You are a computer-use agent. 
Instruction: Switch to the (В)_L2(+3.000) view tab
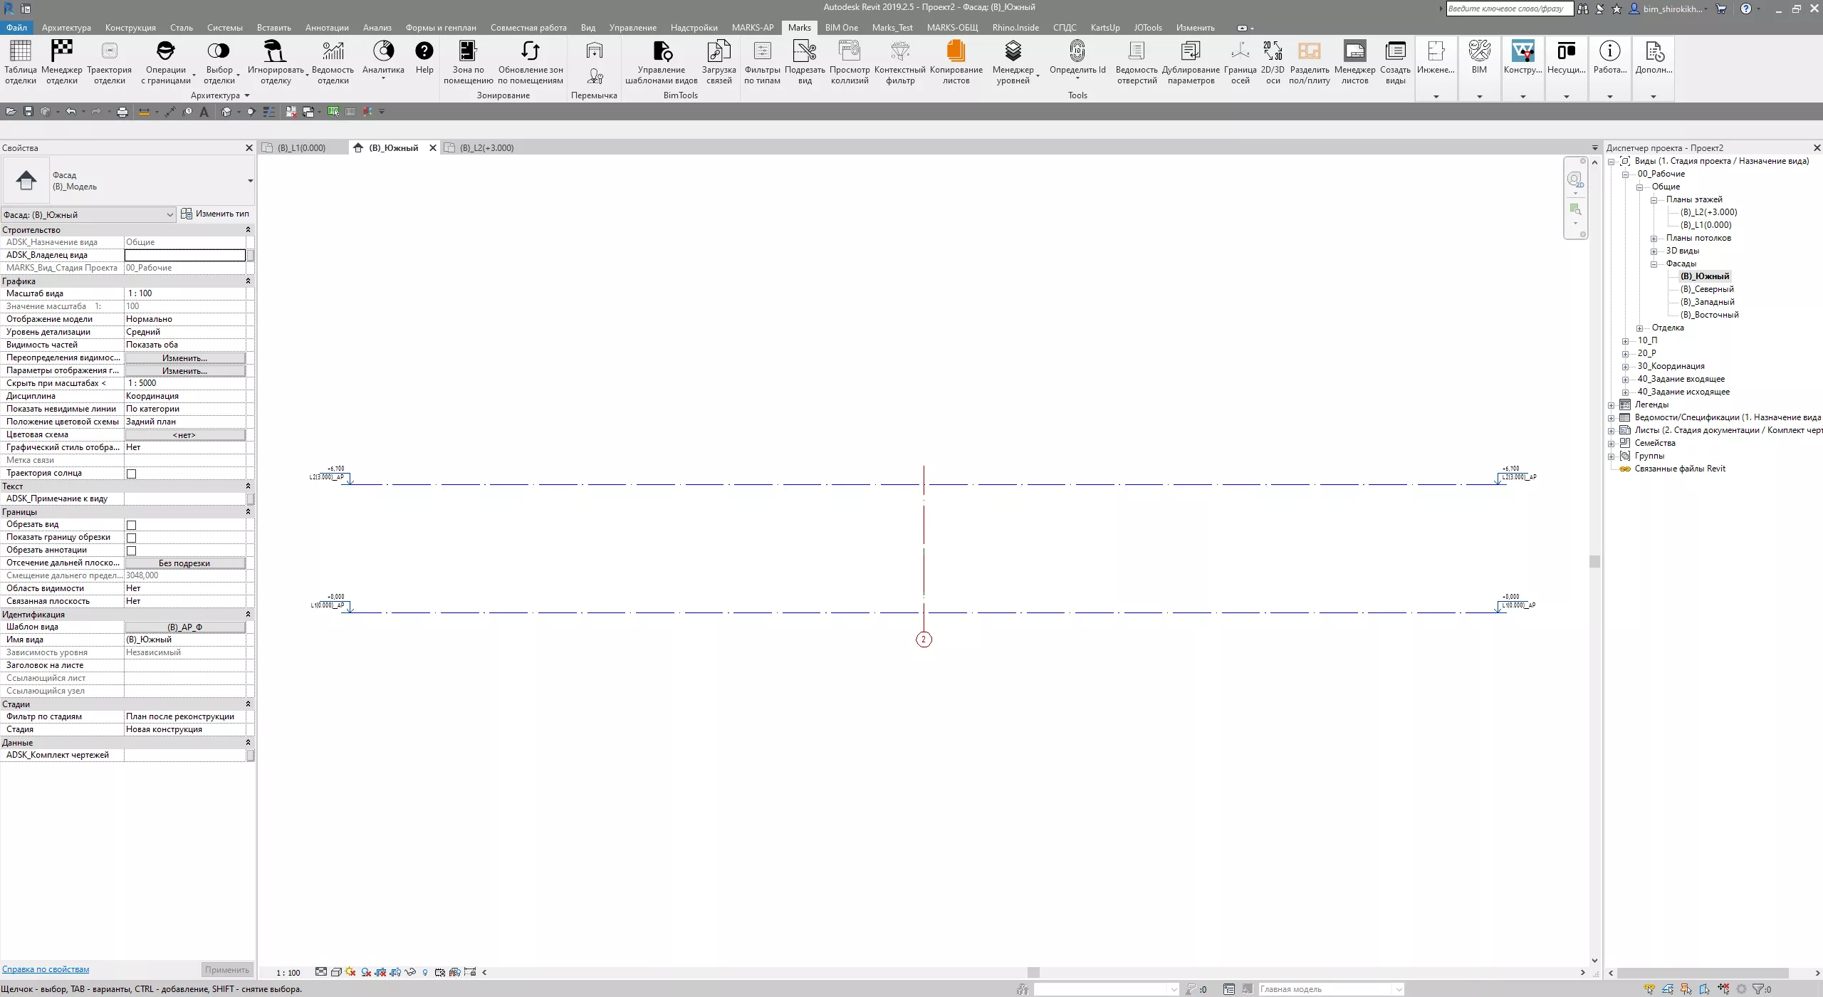click(486, 148)
